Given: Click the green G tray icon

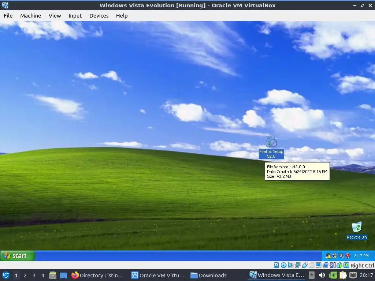Looking at the screenshot, I should [333, 275].
